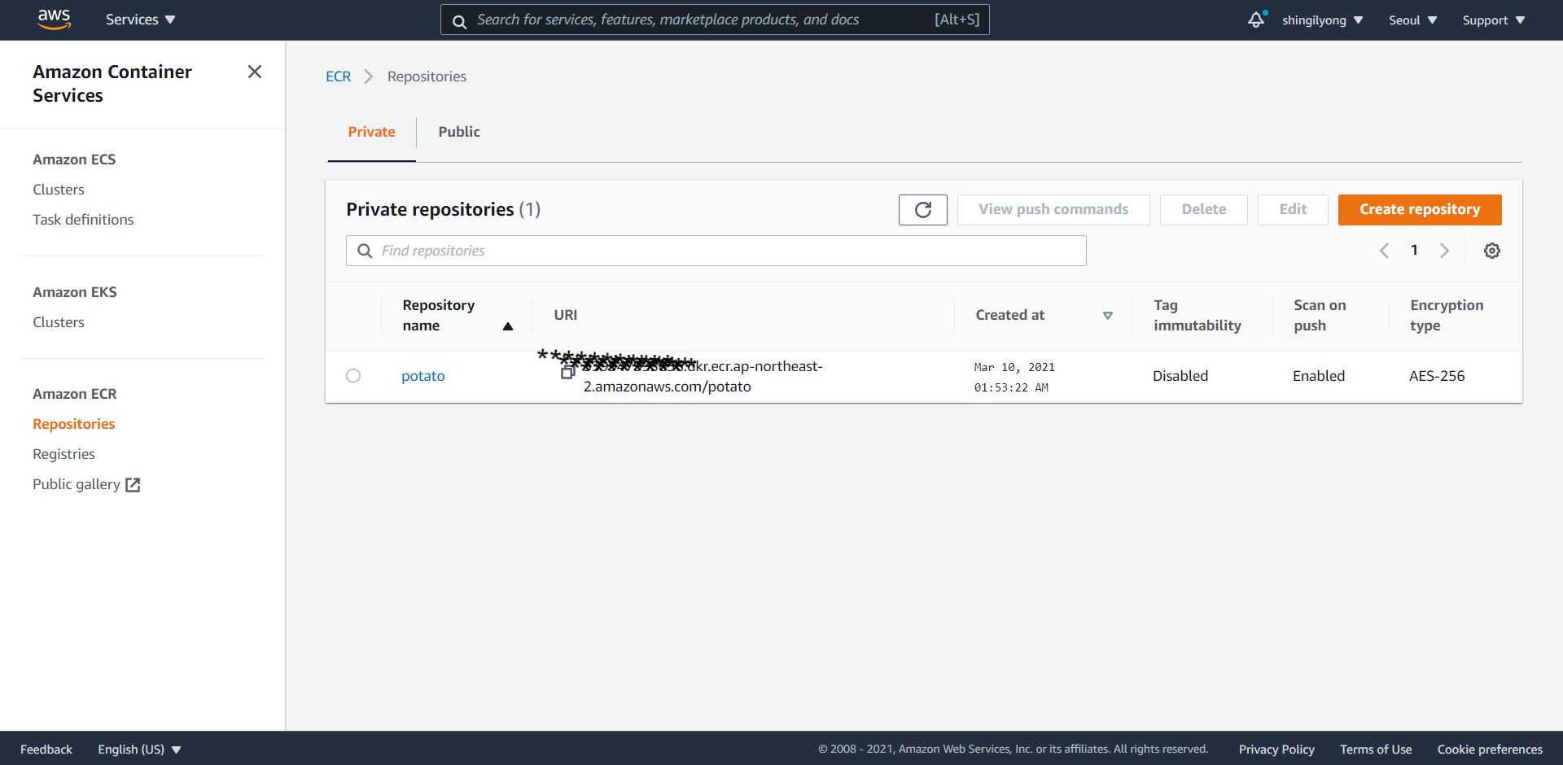1563x765 pixels.
Task: Click the Amazon ECR heading
Action: tap(75, 394)
